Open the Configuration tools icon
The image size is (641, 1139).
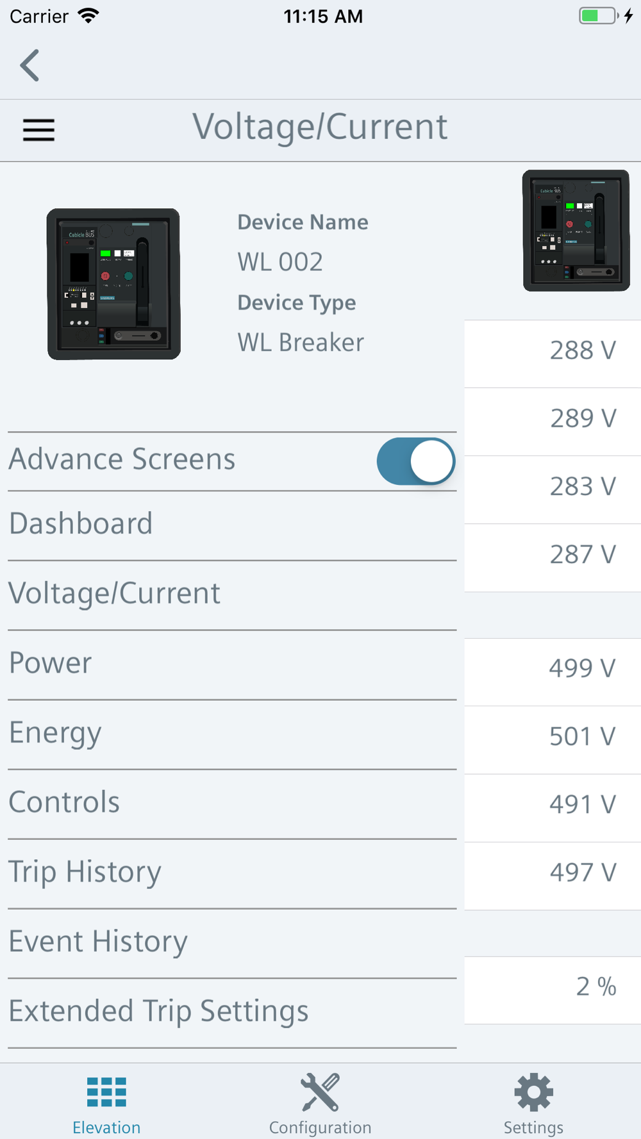pyautogui.click(x=320, y=1092)
